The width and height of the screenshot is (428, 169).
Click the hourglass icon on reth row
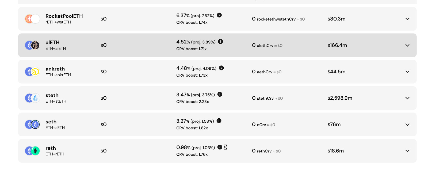tap(225, 147)
